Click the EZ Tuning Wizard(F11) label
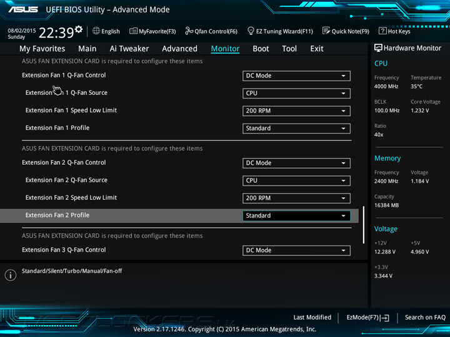Screen dimensions: 450x337 pyautogui.click(x=284, y=31)
